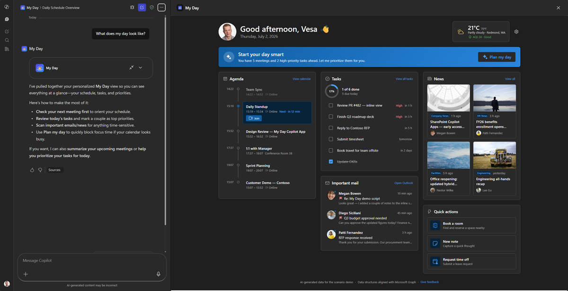Click the plus attach icon in message box
568x291 pixels.
coord(26,274)
